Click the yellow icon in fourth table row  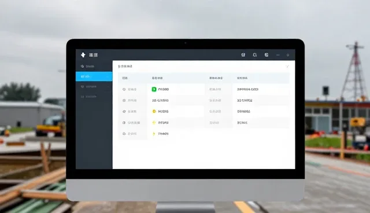coord(154,123)
